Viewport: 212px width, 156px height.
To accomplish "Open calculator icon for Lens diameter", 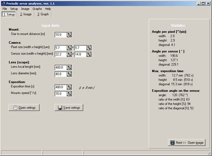I will [69, 74].
